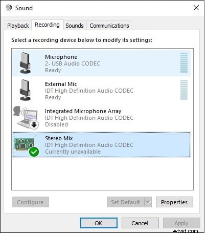The height and width of the screenshot is (236, 208).
Task: Click the disabled down-arrow badge on Integrated Microphone Array
Action: click(x=34, y=125)
